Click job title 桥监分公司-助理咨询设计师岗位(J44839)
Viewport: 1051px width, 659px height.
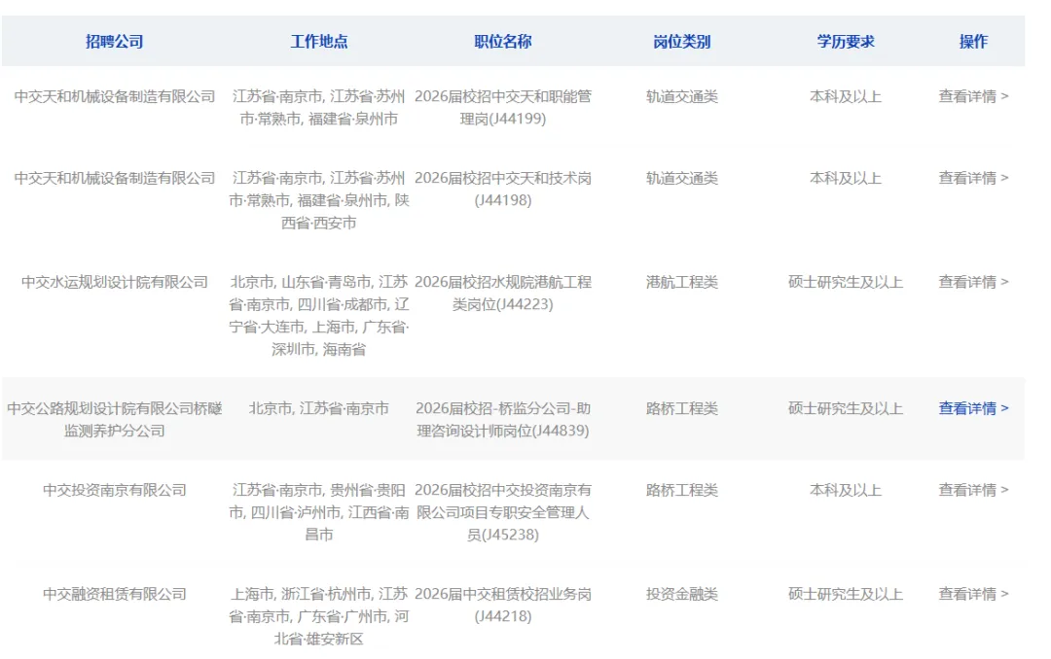[x=503, y=419]
